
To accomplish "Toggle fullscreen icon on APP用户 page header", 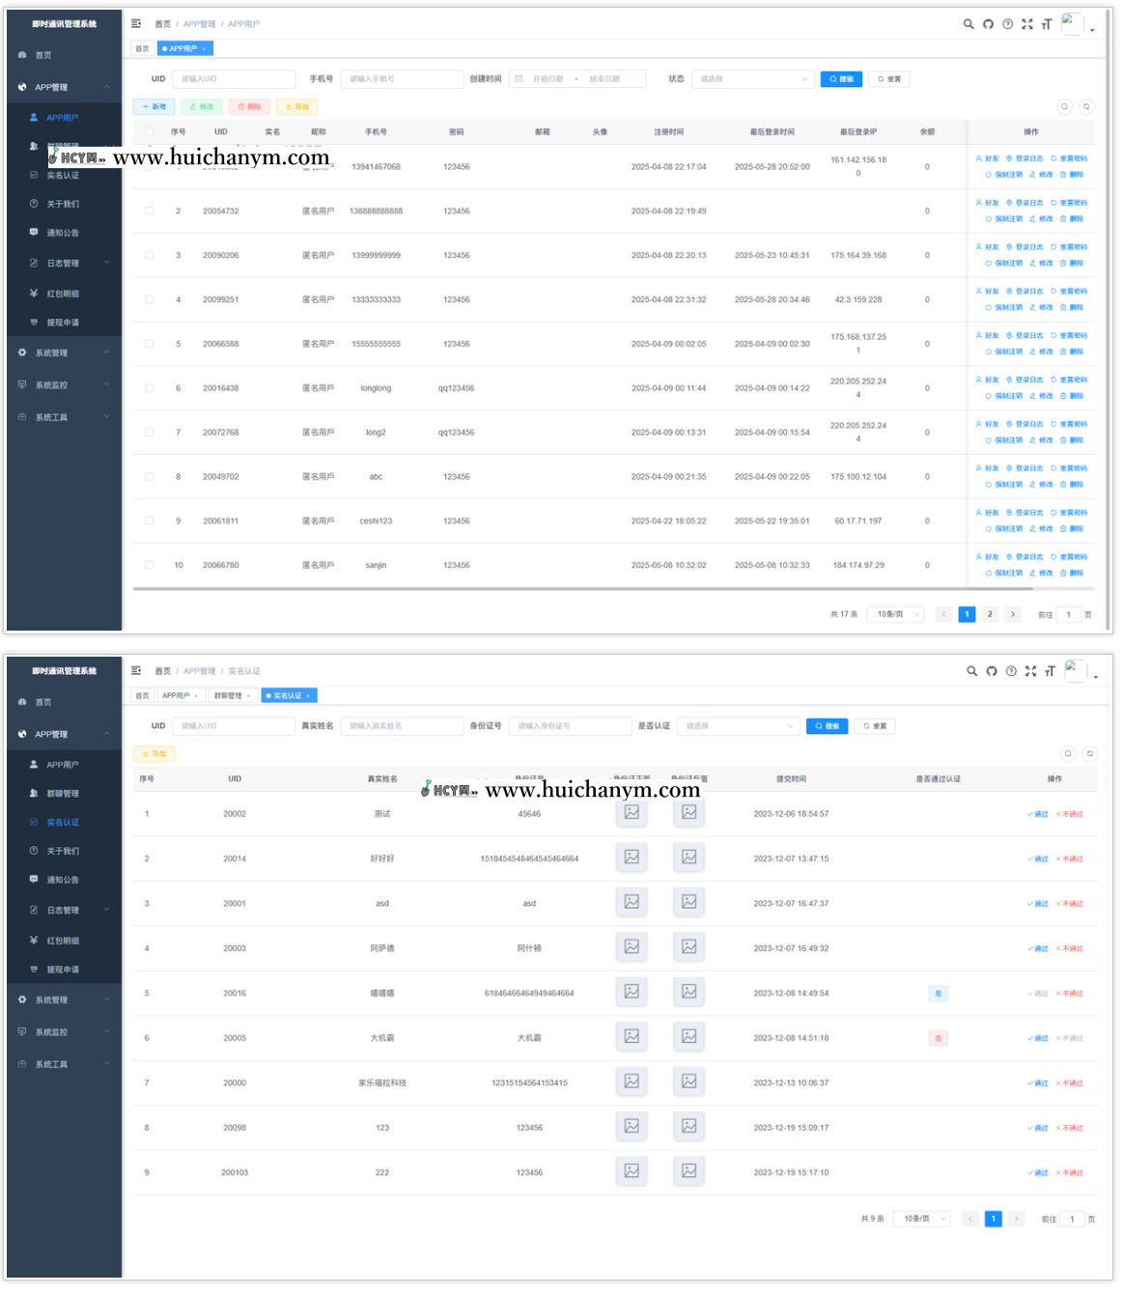I will (x=1027, y=24).
